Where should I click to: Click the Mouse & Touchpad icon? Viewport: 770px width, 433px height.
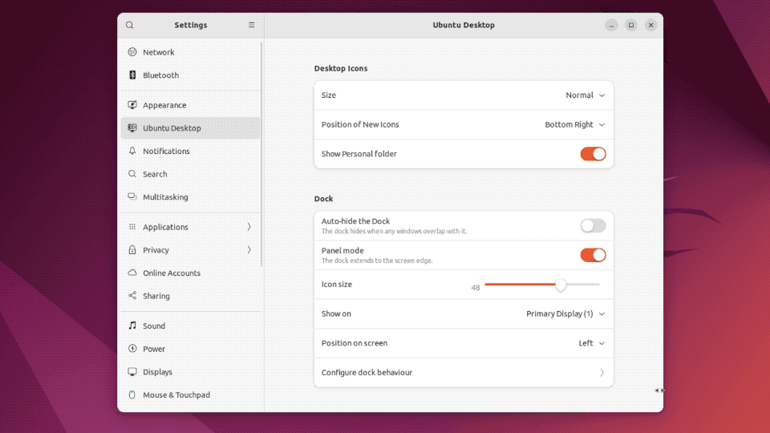coord(132,395)
